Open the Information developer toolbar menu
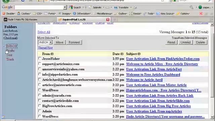This screenshot has height=121, width=215. coord(82,13)
